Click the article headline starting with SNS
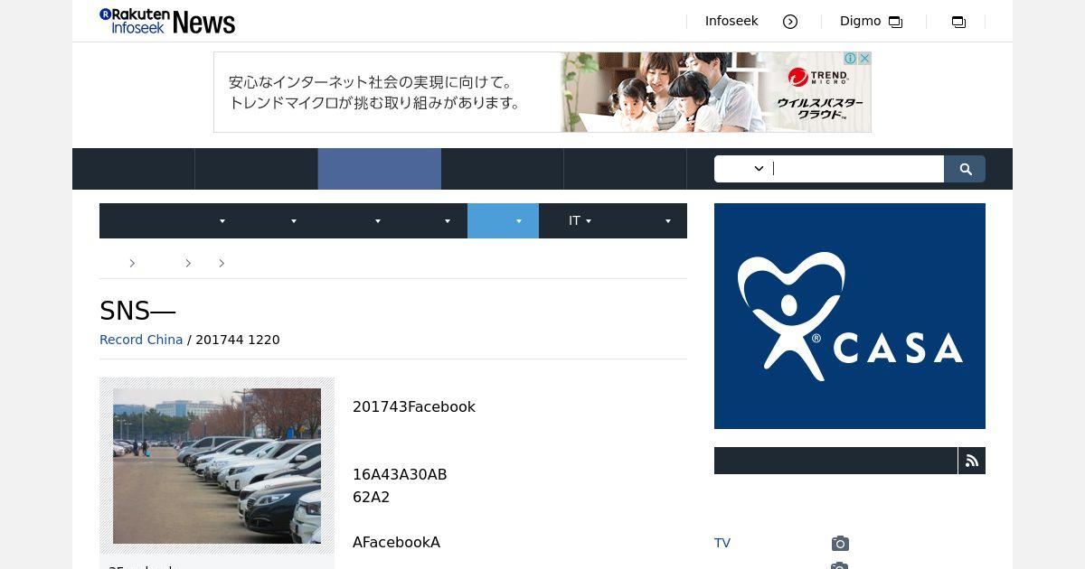 (137, 311)
